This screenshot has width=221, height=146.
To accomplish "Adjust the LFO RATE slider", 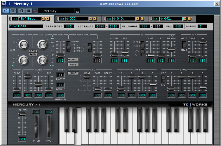I will tap(98, 89).
